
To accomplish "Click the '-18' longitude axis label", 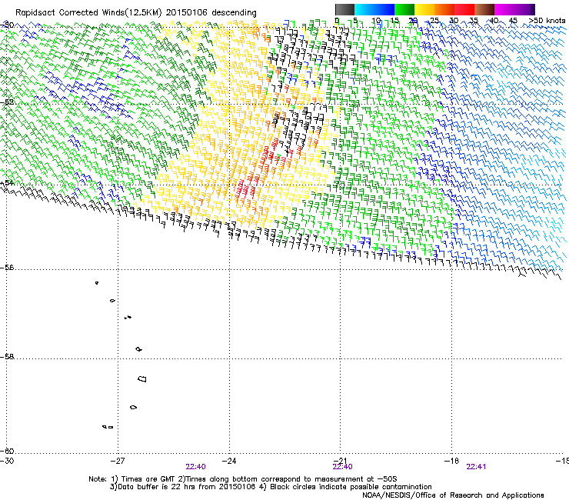I will click(451, 461).
